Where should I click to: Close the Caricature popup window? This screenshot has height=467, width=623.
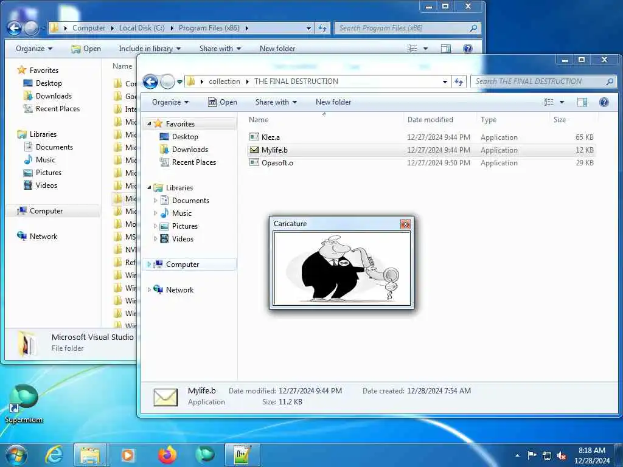(405, 224)
